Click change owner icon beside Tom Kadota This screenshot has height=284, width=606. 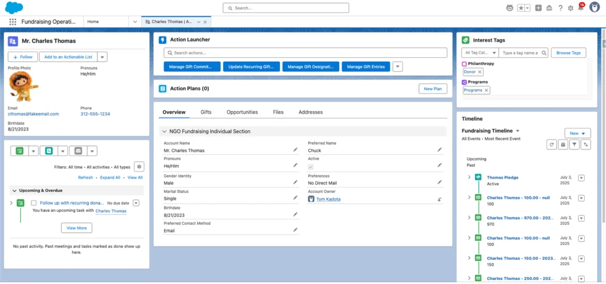tap(440, 199)
